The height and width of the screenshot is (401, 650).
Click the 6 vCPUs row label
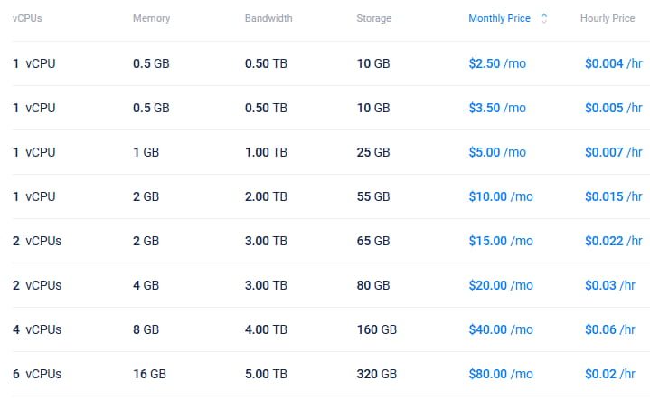pos(37,374)
